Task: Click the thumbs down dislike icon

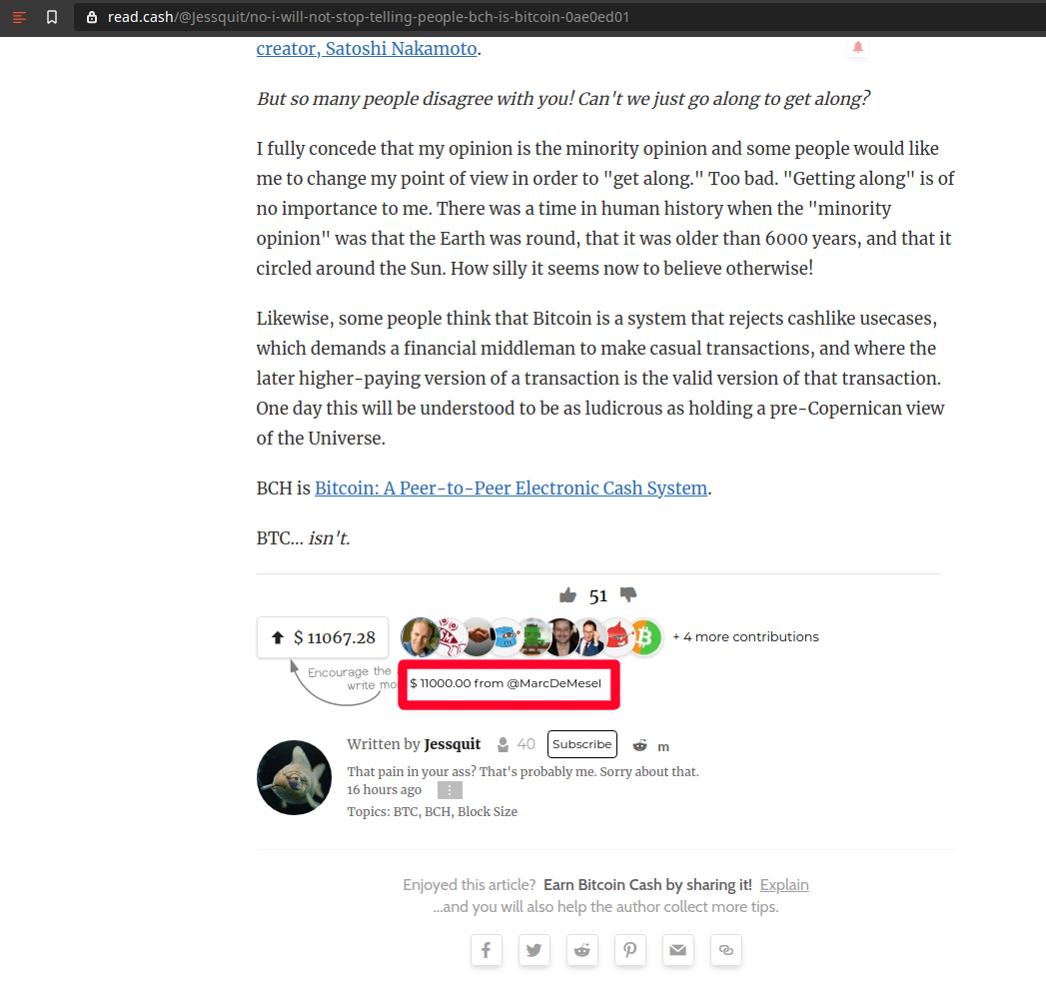Action: [628, 594]
